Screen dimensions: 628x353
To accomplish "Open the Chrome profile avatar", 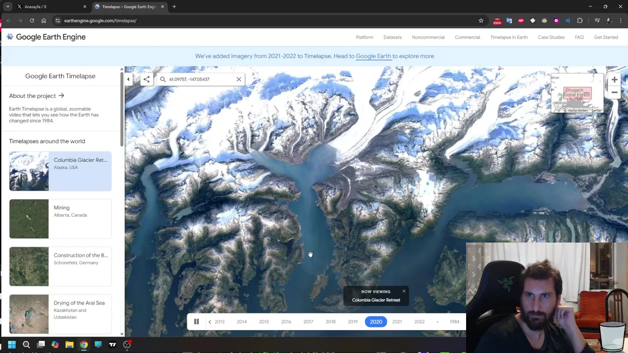I will pos(609,21).
